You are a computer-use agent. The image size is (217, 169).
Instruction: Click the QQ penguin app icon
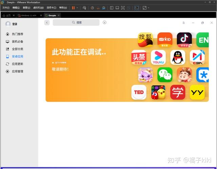178,57
